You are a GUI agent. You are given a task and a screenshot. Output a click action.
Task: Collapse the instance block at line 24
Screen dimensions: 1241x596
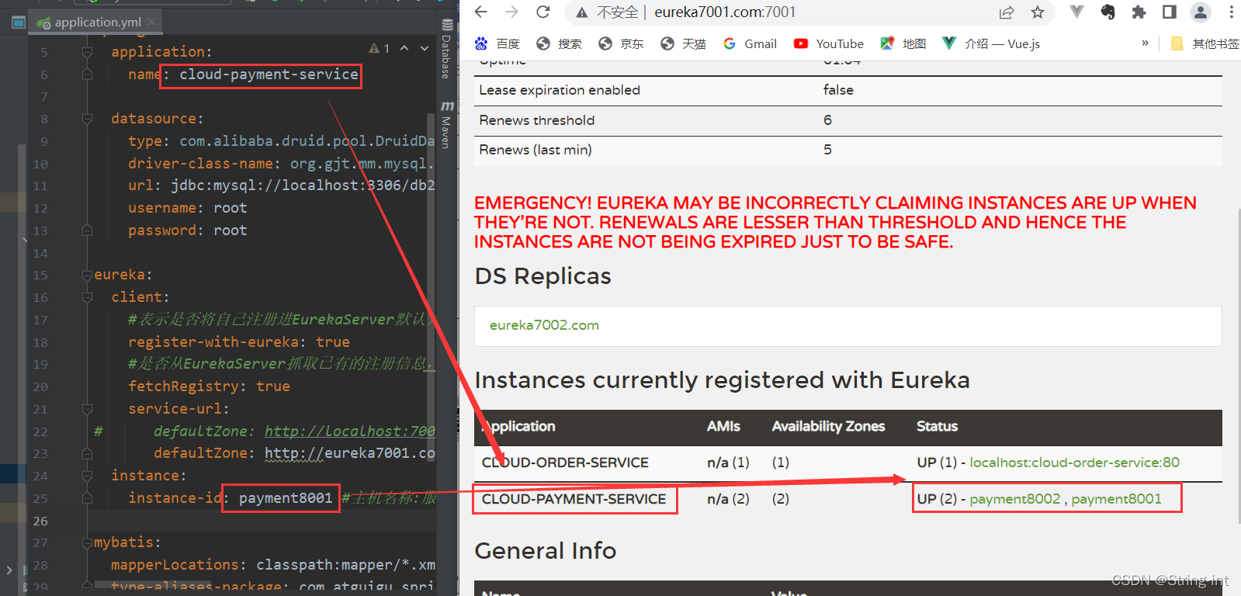[x=87, y=476]
